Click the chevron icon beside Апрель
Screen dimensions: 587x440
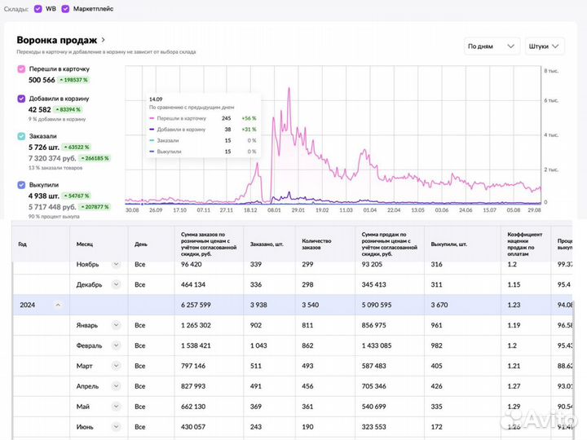coord(117,387)
